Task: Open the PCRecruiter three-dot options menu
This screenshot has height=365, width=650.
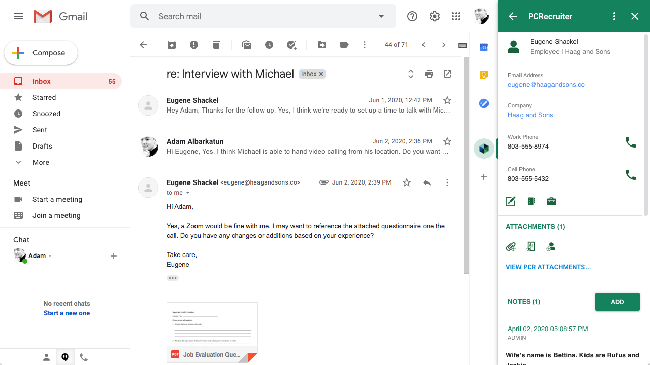Action: (614, 16)
